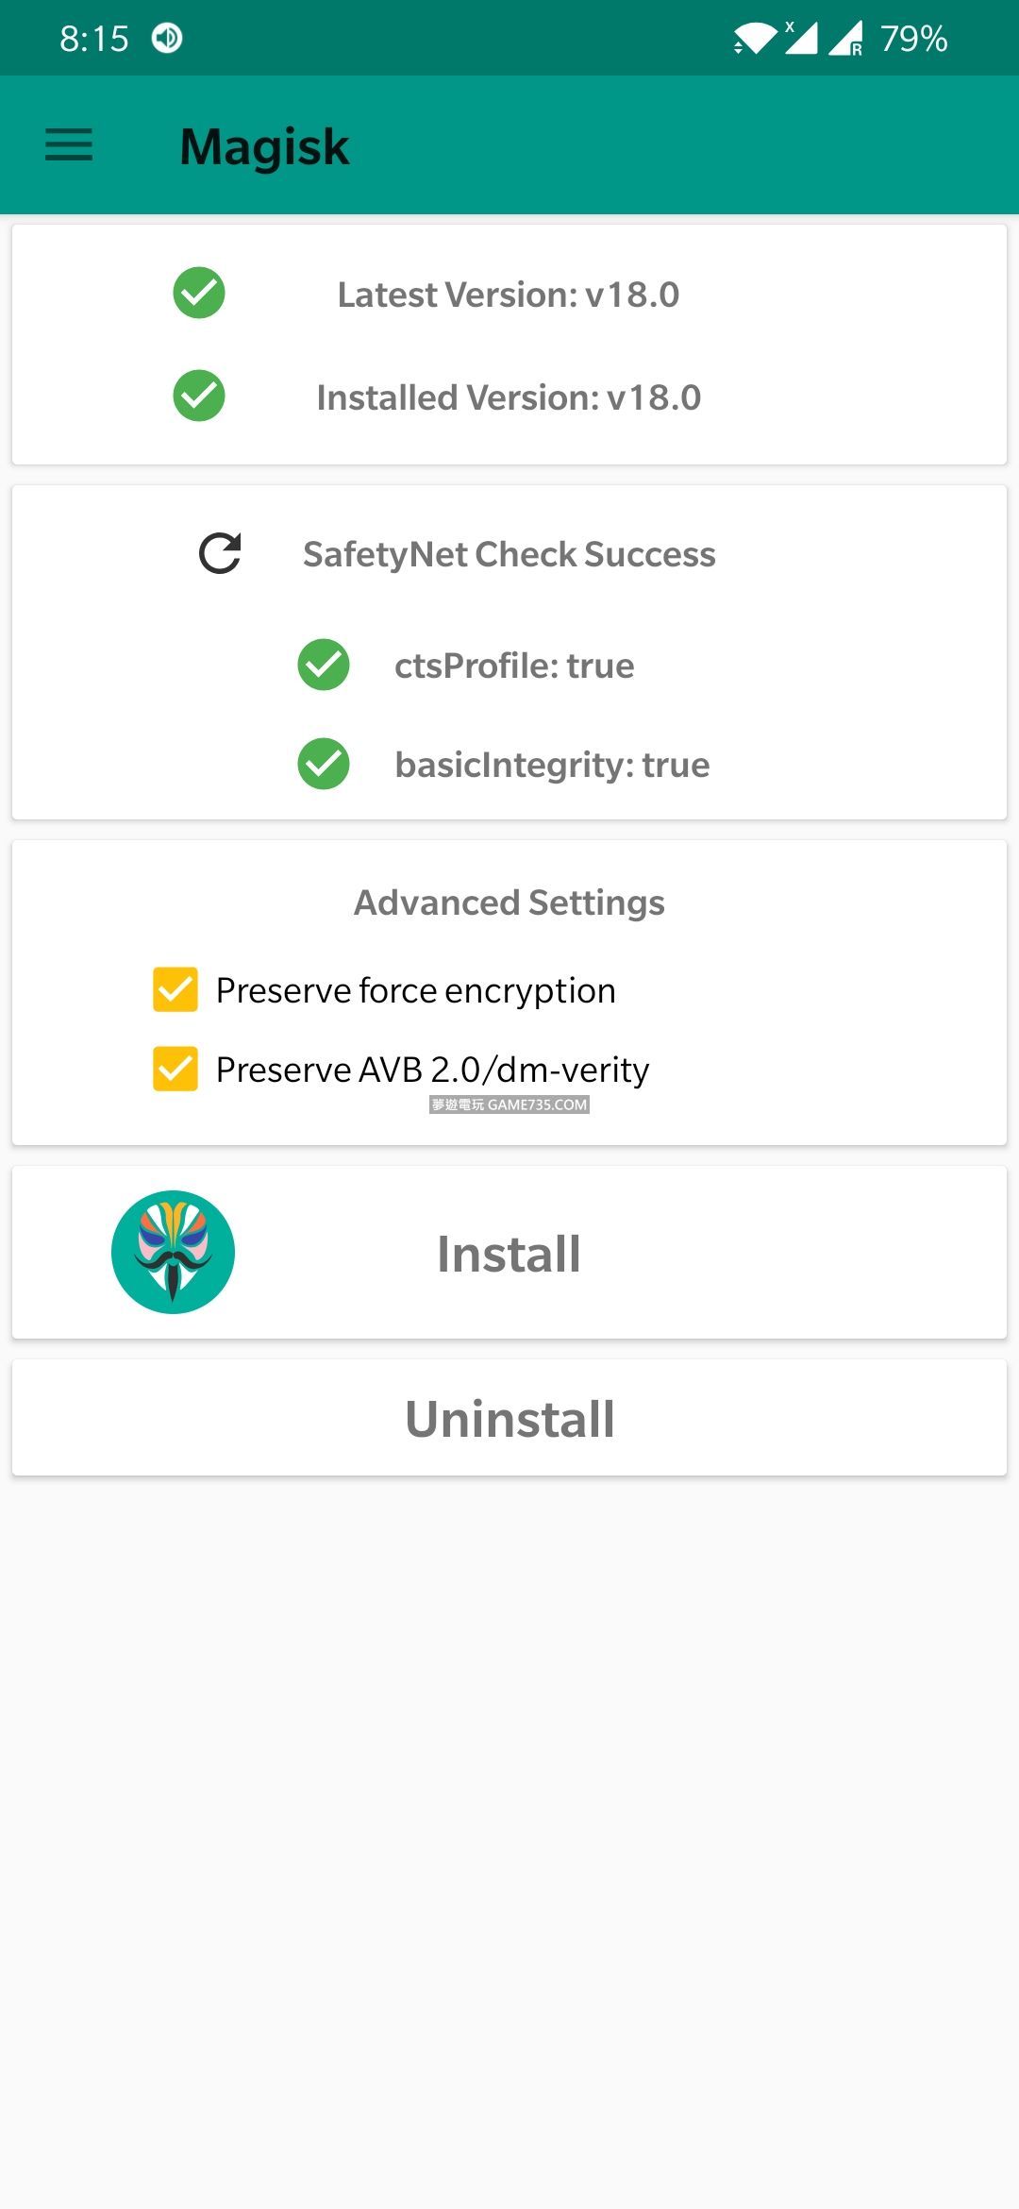Tap the Installed Version green checkmark
Screen dimensions: 1019x2209
pyautogui.click(x=199, y=396)
